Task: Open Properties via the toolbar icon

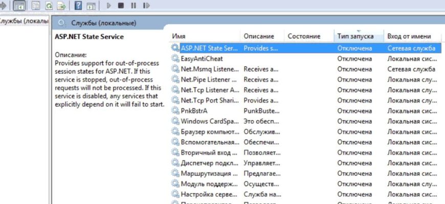Action: pos(36,6)
